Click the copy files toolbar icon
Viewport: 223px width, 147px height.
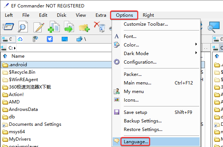tap(54, 27)
